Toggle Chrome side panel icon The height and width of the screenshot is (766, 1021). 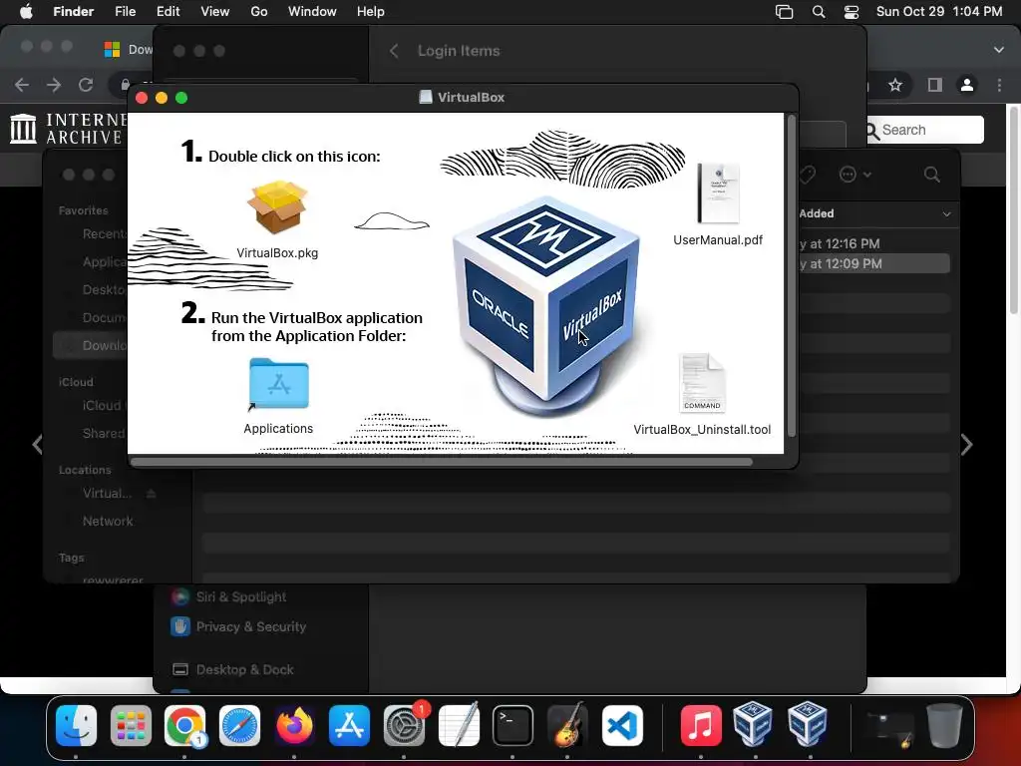click(x=935, y=85)
